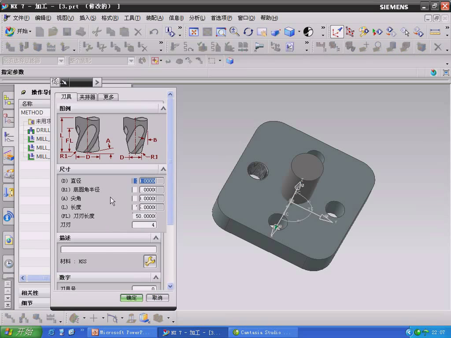The height and width of the screenshot is (338, 451).
Task: Switch to the 夹持器 tab
Action: [87, 97]
